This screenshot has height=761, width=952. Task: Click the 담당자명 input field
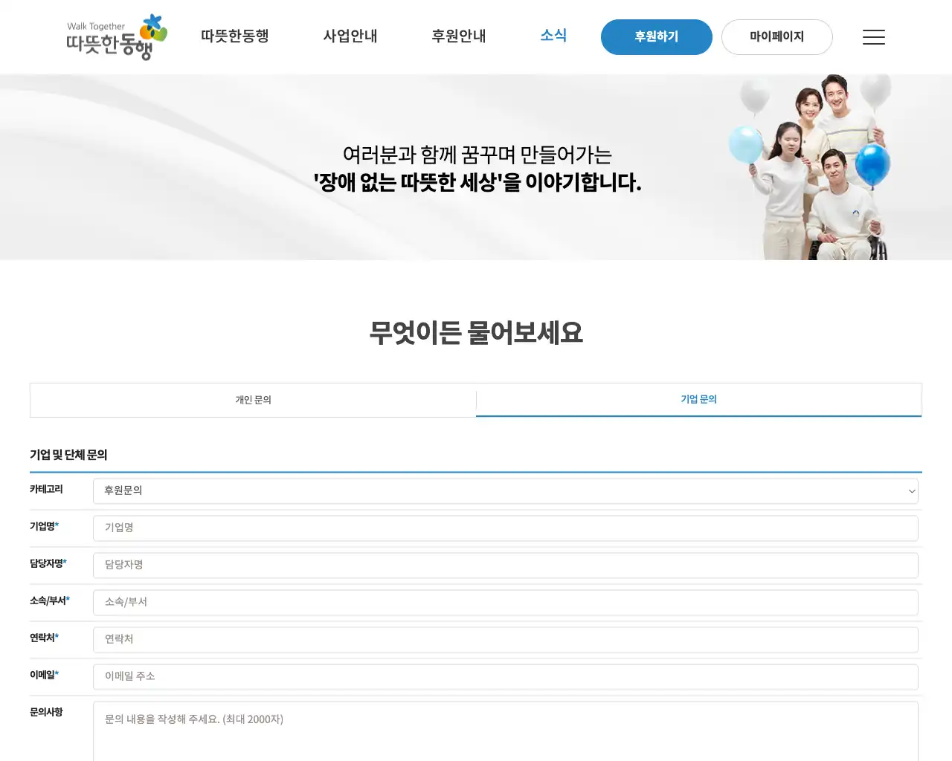pyautogui.click(x=506, y=565)
